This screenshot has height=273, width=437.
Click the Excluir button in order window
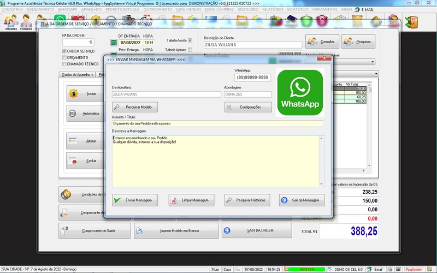[x=85, y=161]
